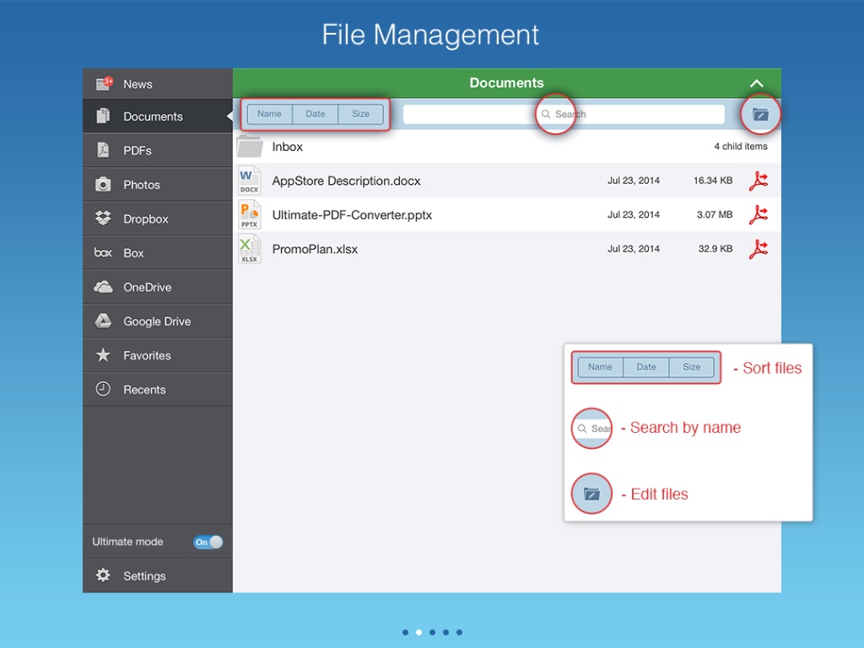Image resolution: width=864 pixels, height=648 pixels.
Task: Sort files by Size
Action: [360, 114]
